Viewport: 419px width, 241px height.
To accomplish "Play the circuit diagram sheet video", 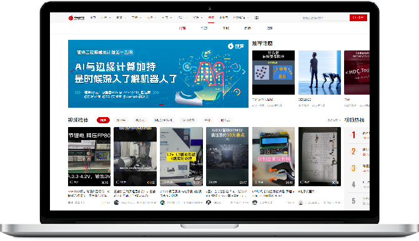I will 320,156.
